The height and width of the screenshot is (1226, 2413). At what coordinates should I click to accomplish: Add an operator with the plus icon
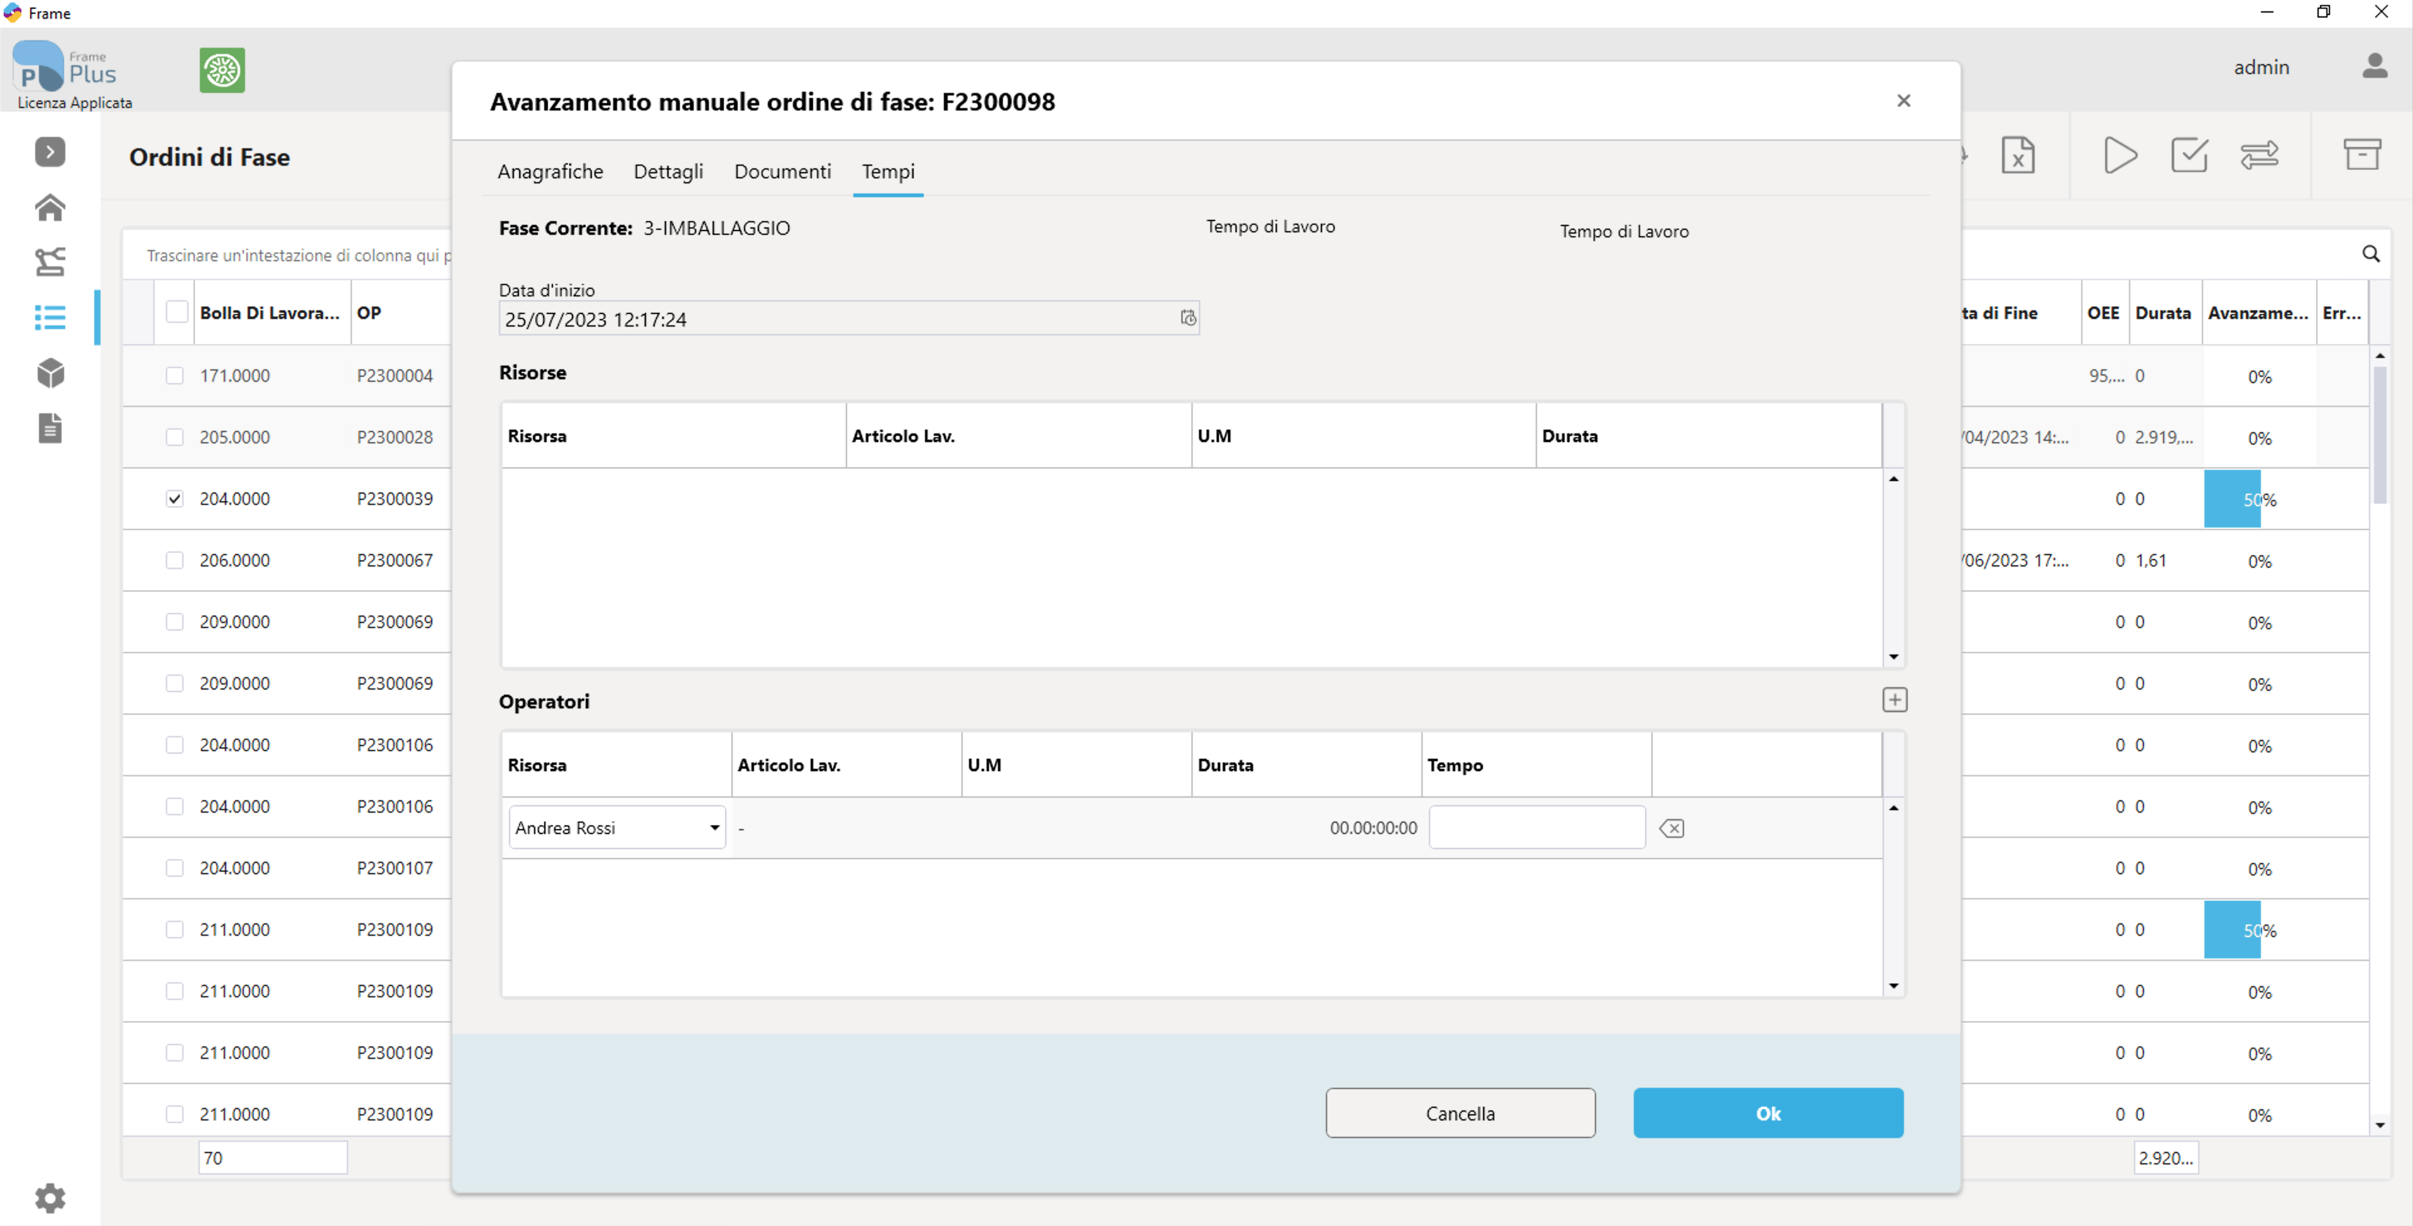pos(1894,700)
